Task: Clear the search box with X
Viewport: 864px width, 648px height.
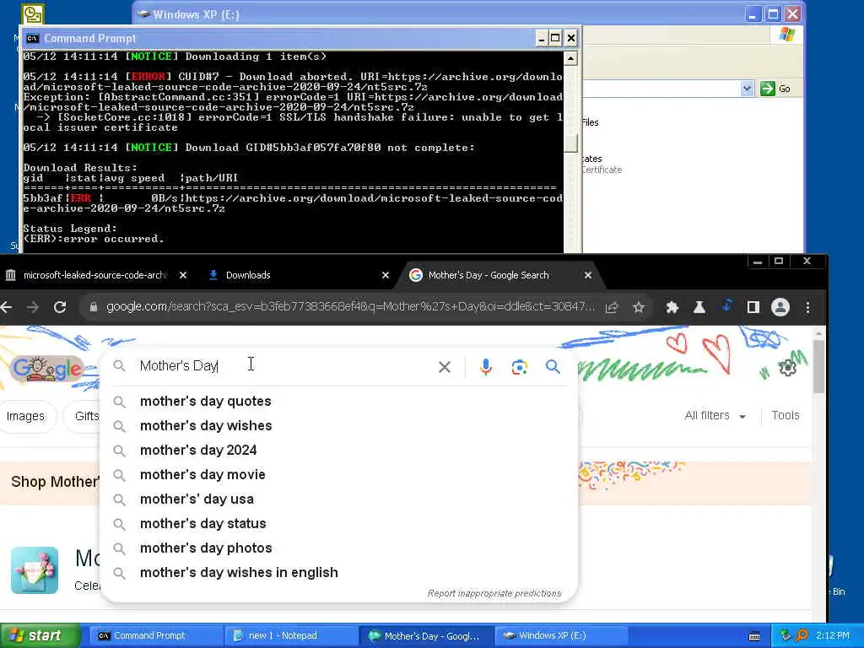Action: (444, 367)
